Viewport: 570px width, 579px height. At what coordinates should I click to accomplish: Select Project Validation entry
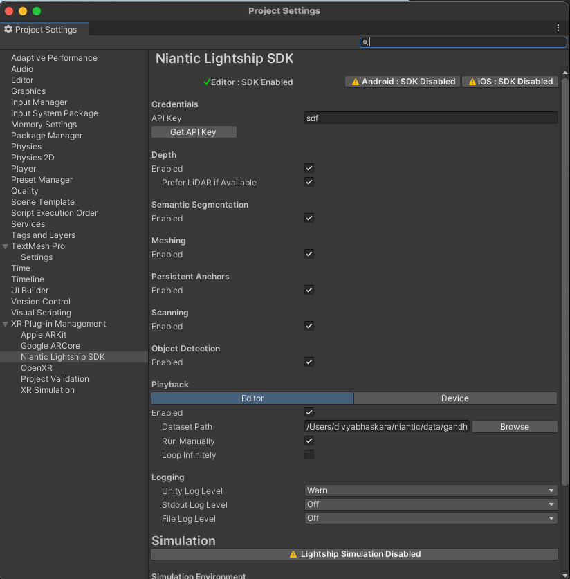[55, 379]
